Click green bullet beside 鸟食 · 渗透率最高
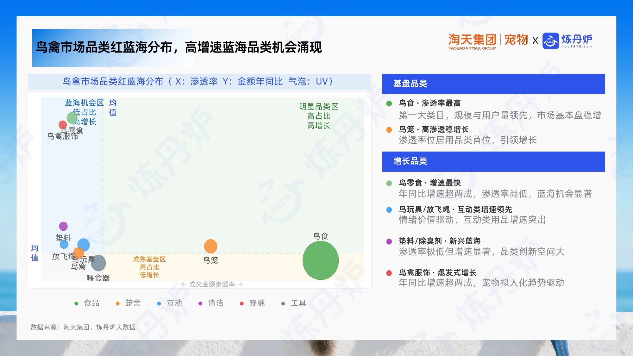Screen dimensions: 633x356 coord(389,103)
